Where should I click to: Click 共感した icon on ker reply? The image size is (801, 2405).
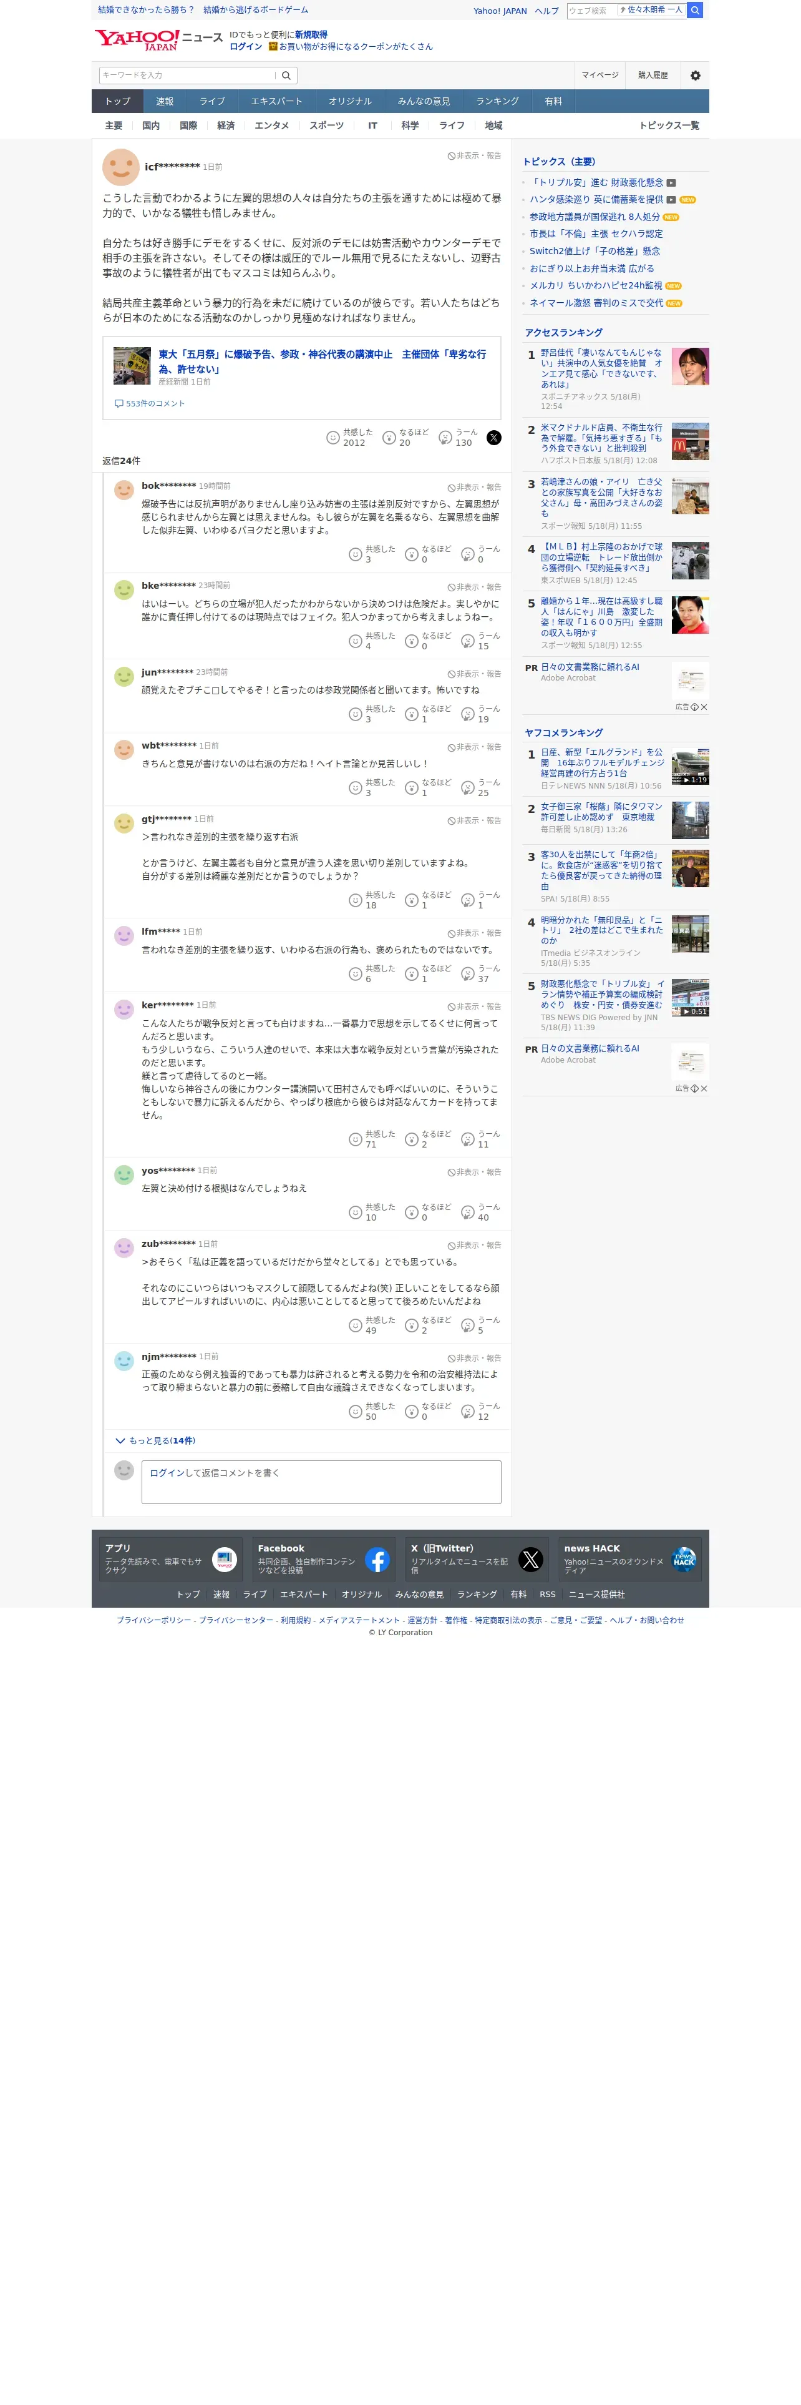tap(356, 1139)
